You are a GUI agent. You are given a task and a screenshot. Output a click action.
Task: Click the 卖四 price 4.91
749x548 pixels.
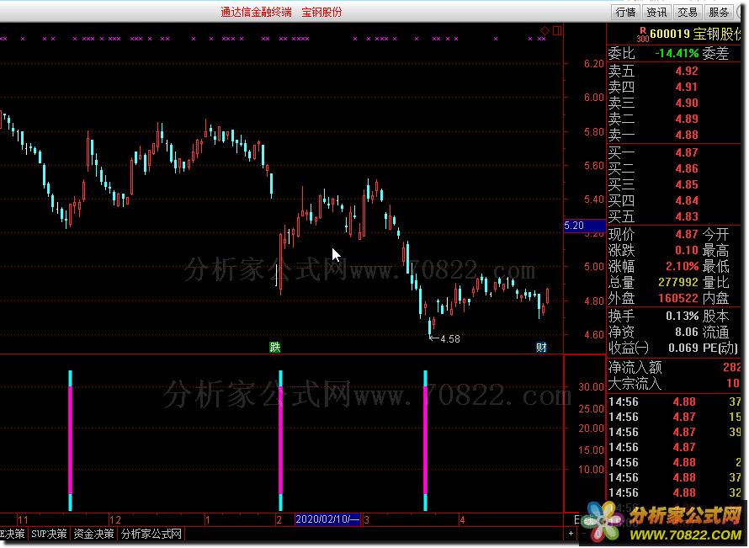[687, 87]
